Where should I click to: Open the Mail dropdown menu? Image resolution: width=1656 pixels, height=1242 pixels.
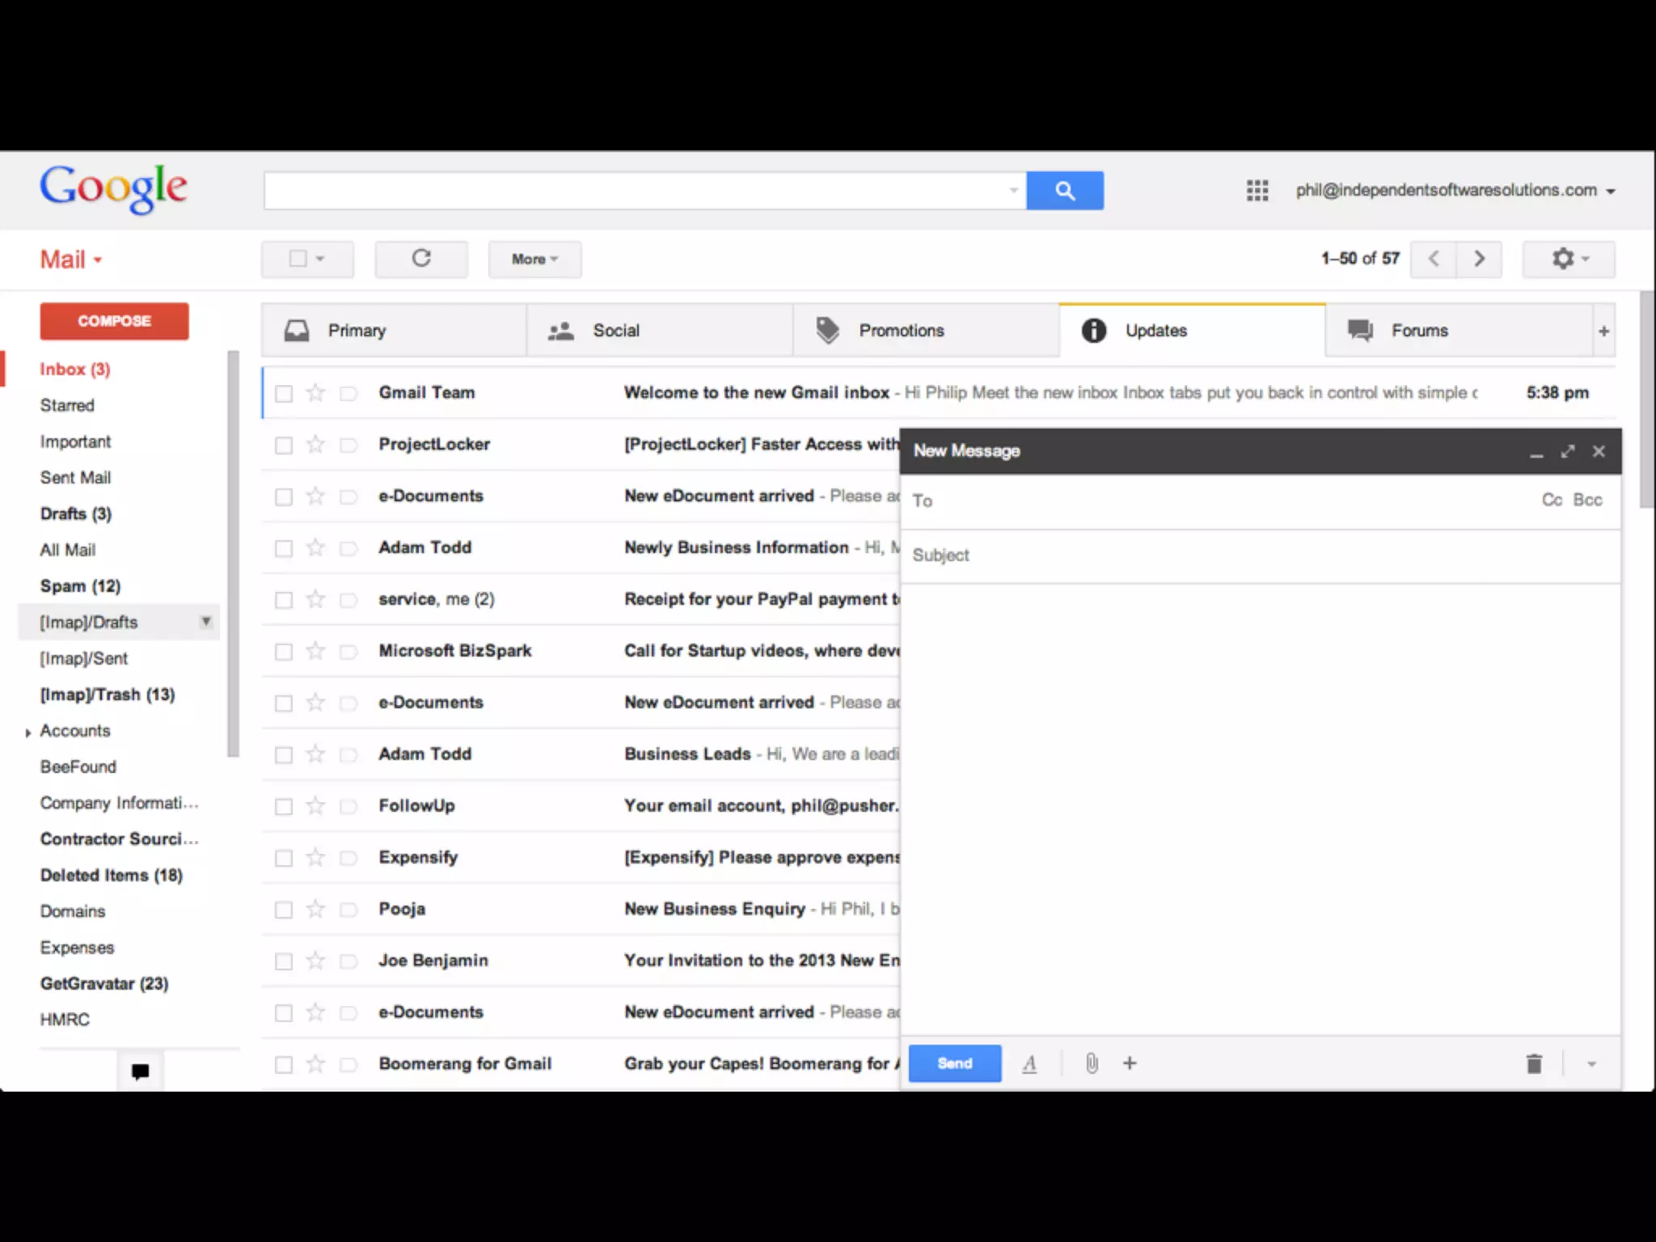[x=71, y=260]
